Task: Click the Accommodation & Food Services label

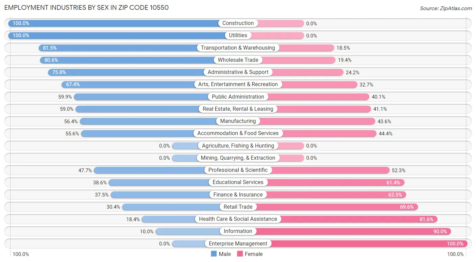Action: 238,133
